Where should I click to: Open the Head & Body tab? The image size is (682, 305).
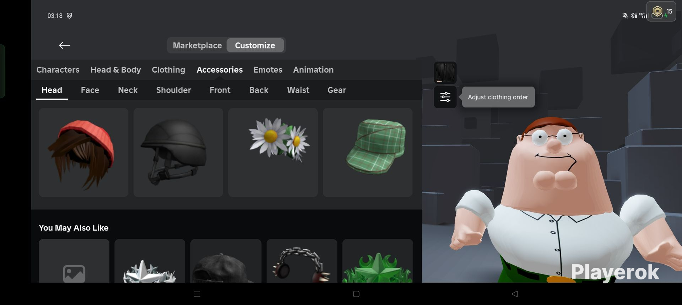[x=116, y=70]
